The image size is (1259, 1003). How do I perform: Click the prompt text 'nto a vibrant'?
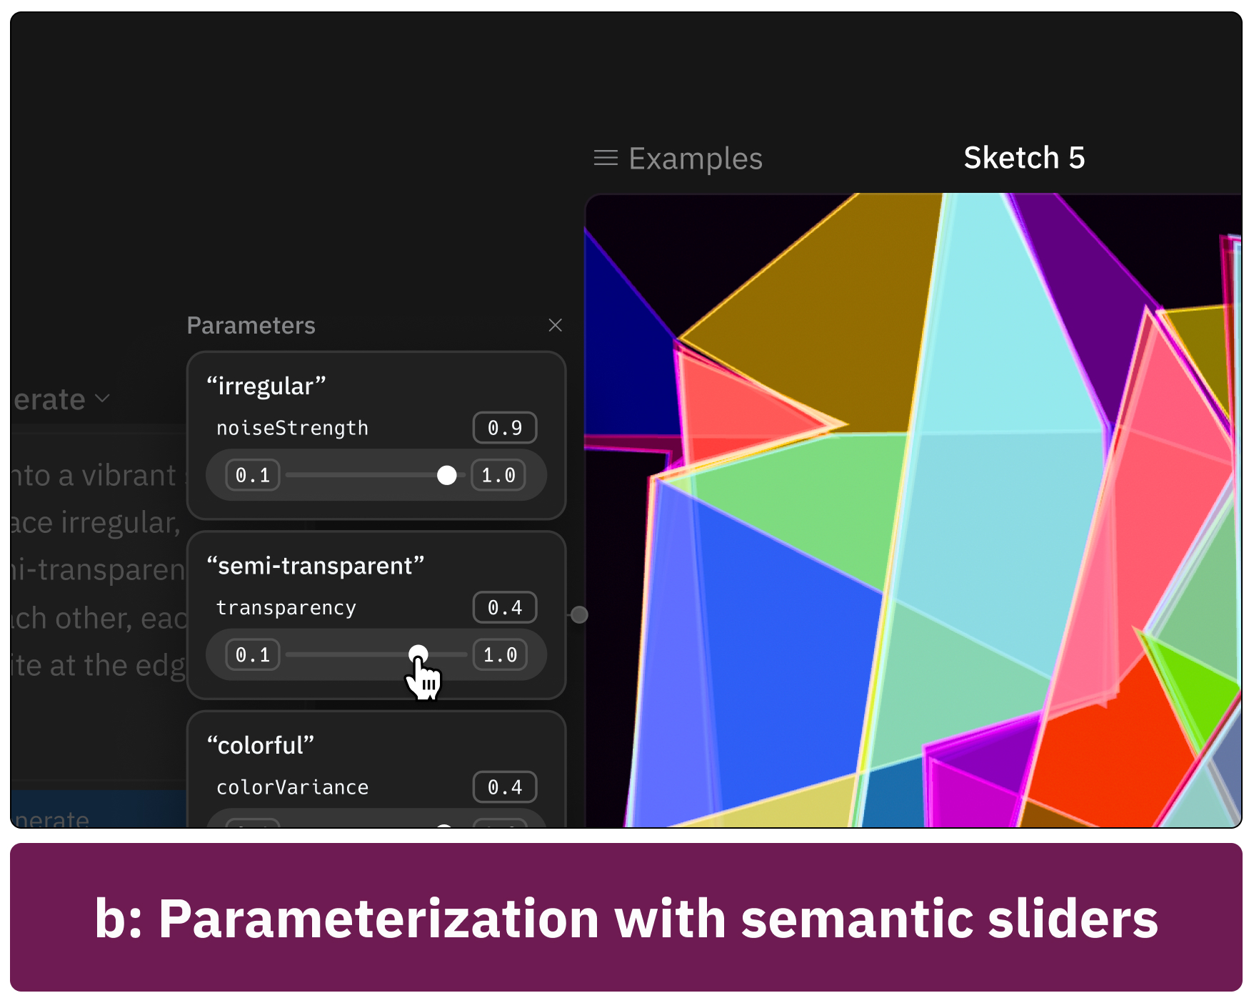point(94,476)
